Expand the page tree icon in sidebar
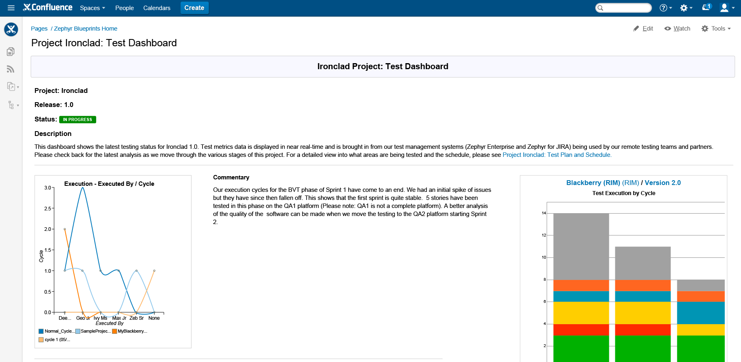 [x=13, y=105]
